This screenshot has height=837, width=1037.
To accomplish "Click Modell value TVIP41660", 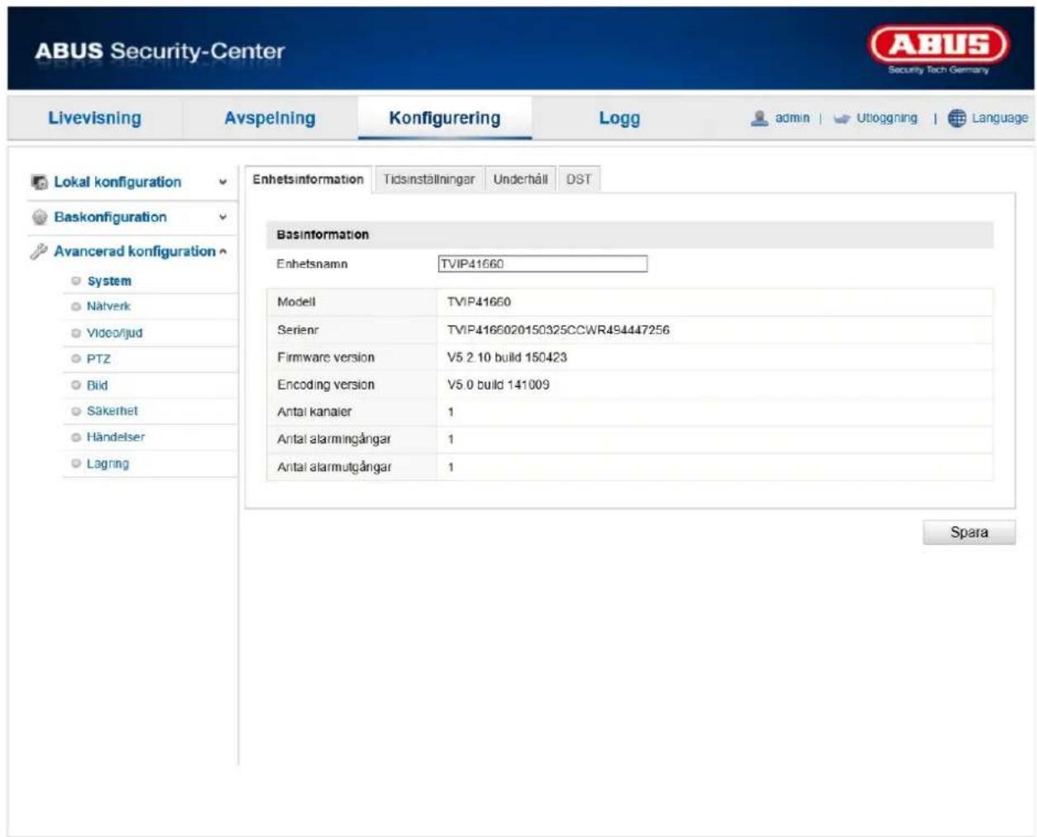I will [x=479, y=302].
